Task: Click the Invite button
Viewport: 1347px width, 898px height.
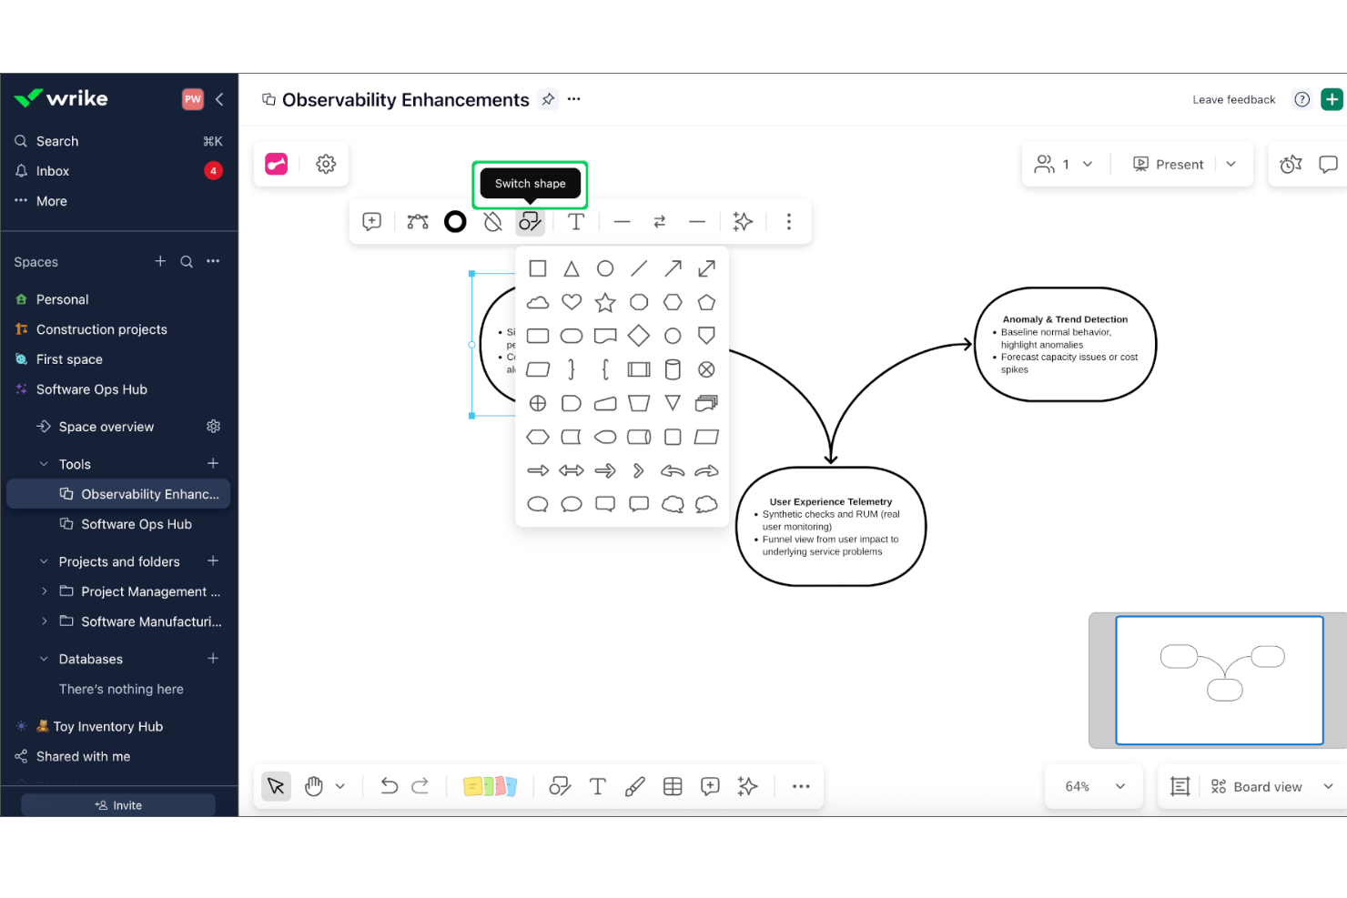Action: point(118,805)
